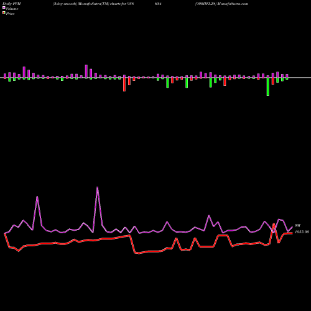Select the 'Volume' legend label
This screenshot has height=311, width=311.
pyautogui.click(x=12, y=9)
